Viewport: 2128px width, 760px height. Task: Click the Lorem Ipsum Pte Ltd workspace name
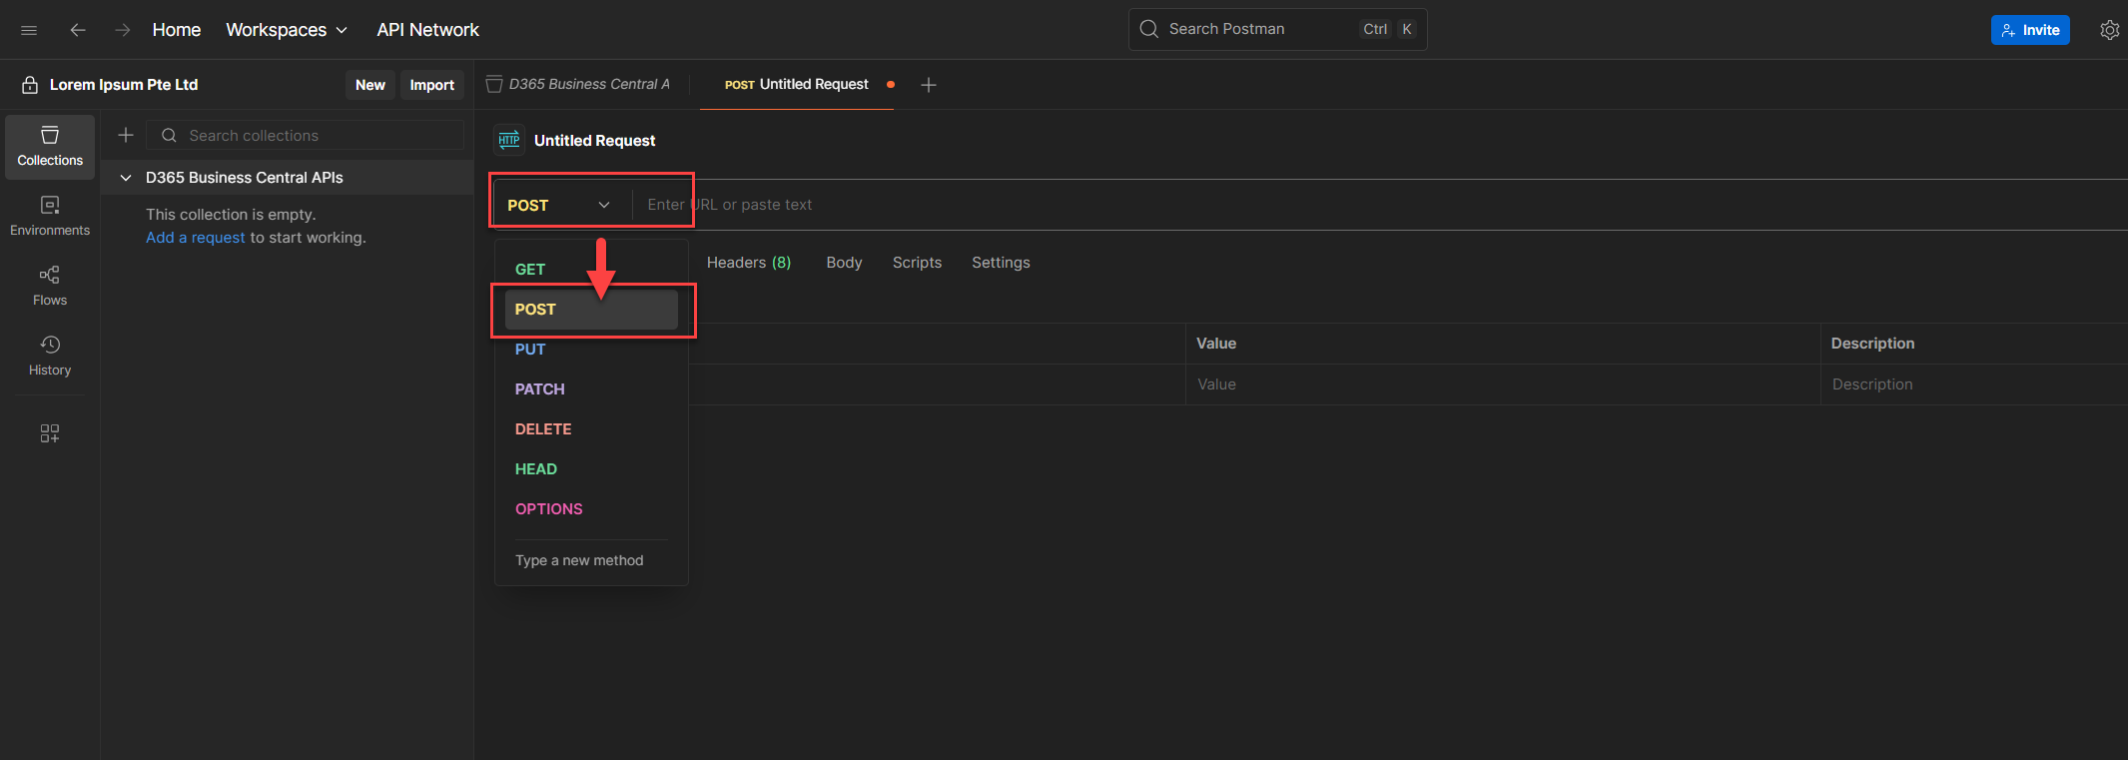[x=124, y=85]
